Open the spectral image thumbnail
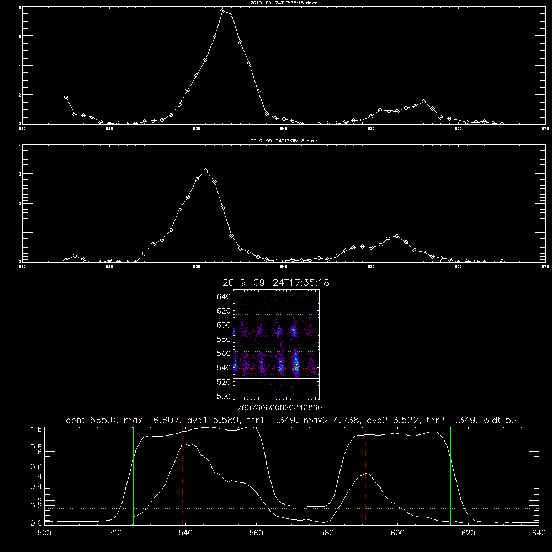This screenshot has width=552, height=552. tap(277, 344)
